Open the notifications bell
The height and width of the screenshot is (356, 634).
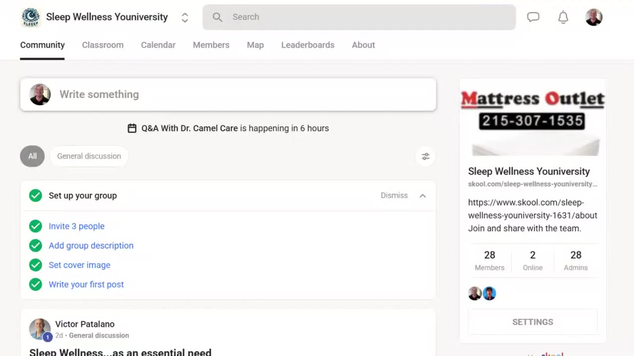563,17
